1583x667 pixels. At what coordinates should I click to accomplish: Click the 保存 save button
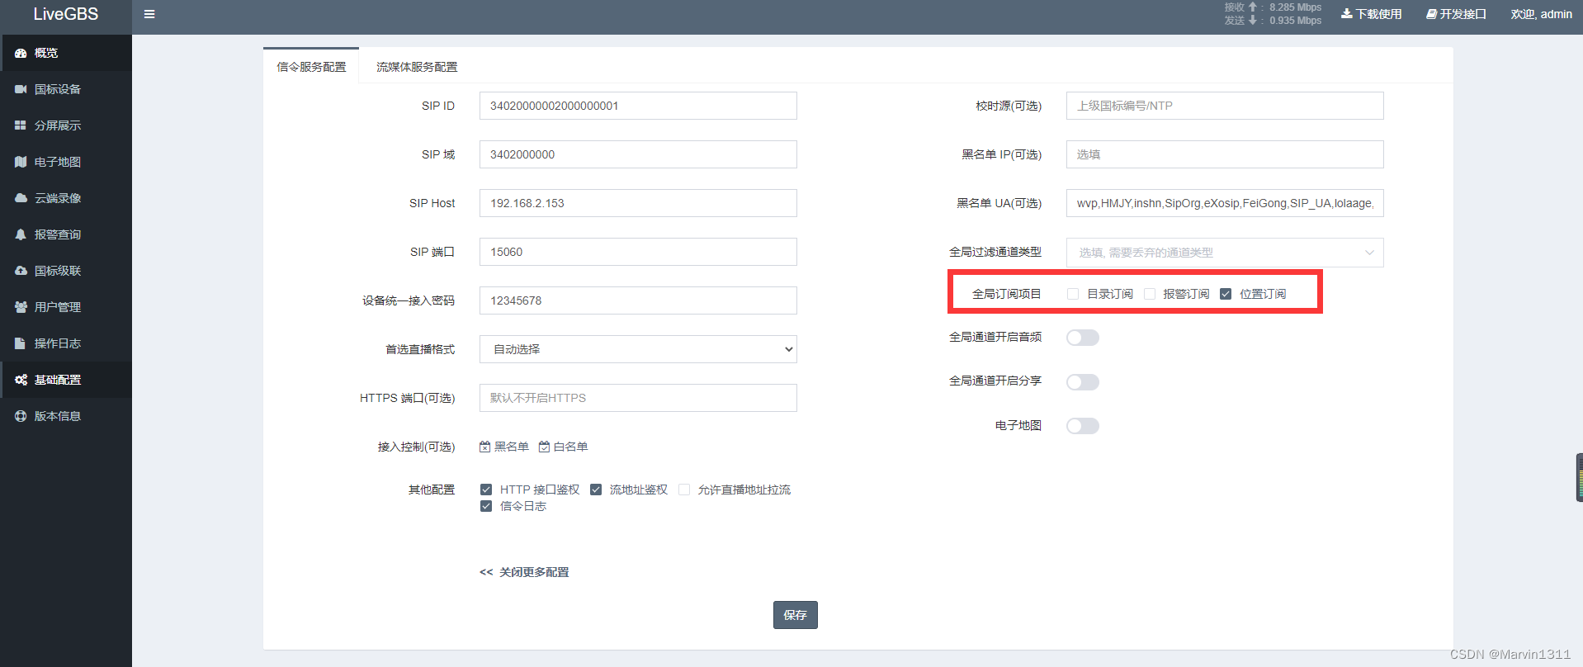click(x=796, y=615)
